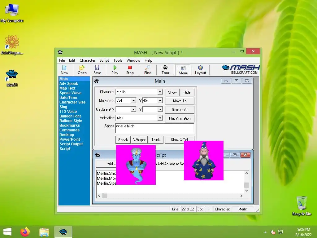The height and width of the screenshot is (238, 317).
Task: Click the Merlin wizard character
Action: [x=204, y=161]
